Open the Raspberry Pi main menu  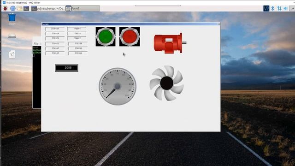click(5, 8)
